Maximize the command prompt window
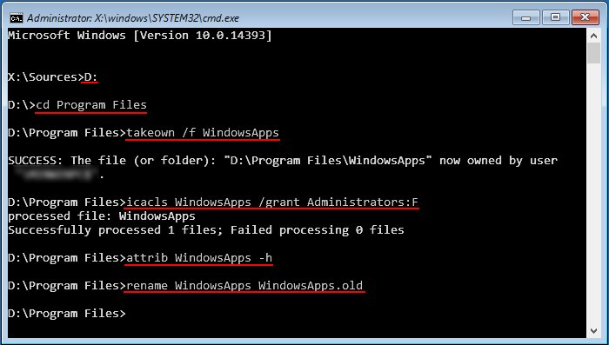This screenshot has height=345, width=609. pyautogui.click(x=555, y=17)
